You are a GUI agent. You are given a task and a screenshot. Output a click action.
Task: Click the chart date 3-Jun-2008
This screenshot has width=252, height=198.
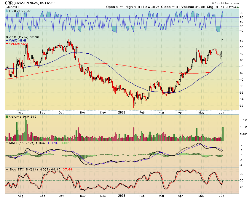(x=12, y=7)
